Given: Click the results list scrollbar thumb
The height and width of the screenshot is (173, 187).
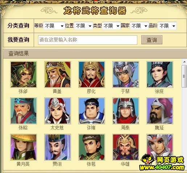Looking at the screenshot, I should click(184, 76).
